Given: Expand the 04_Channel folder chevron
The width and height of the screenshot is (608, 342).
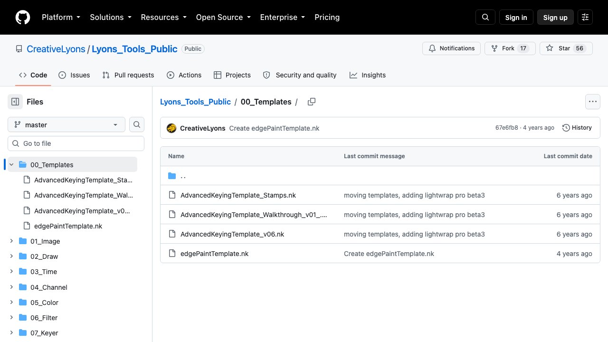Looking at the screenshot, I should click(x=11, y=287).
